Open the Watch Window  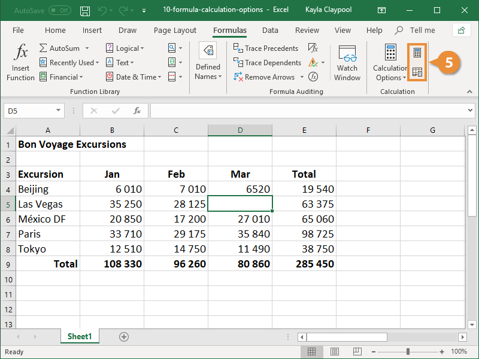coord(347,63)
